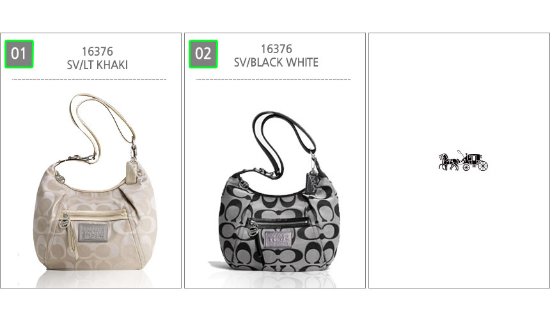Viewport: 550px width, 316px height.
Task: Click the khaki bag's silver logo patch
Action: click(93, 233)
